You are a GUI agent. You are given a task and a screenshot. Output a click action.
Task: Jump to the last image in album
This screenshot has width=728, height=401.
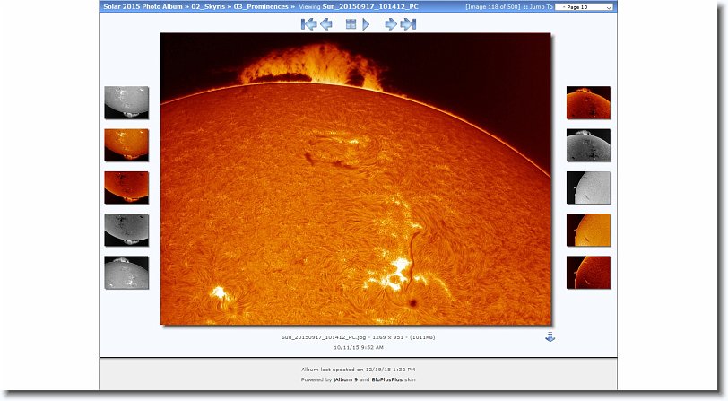point(408,24)
